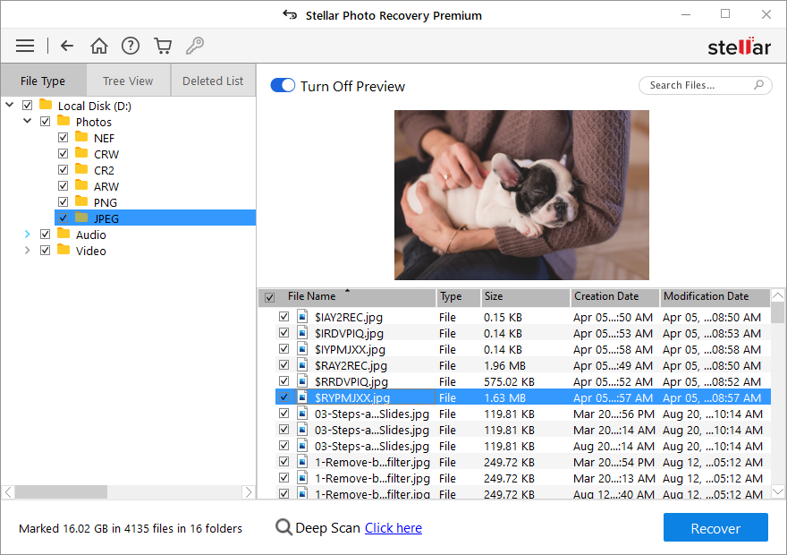The image size is (787, 555).
Task: Toggle the select-all checkbox in File Name header
Action: coord(269,297)
